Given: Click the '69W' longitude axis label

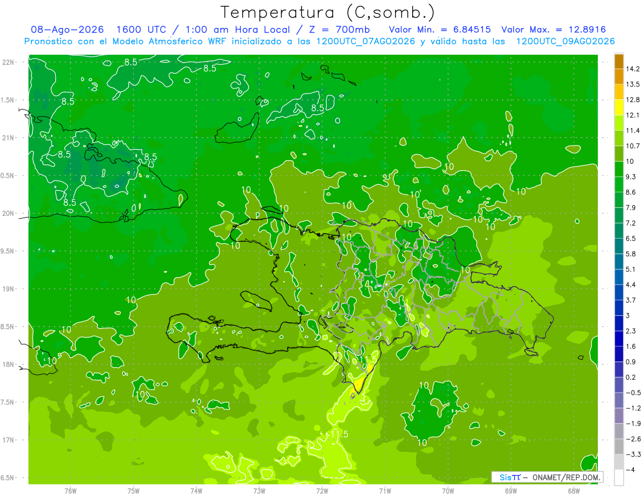Looking at the screenshot, I should [511, 490].
